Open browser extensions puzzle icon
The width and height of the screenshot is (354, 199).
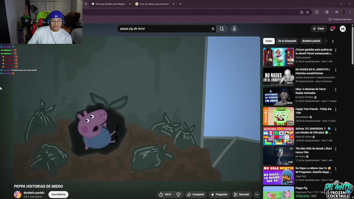(x=317, y=12)
